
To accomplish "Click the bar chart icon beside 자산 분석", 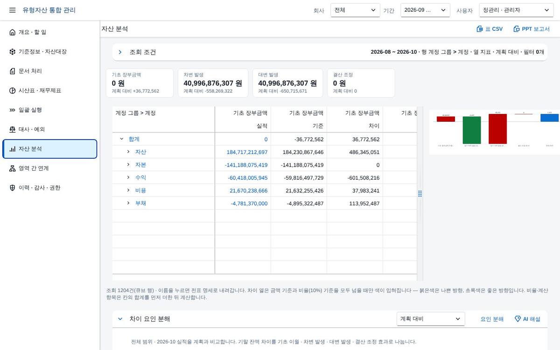I will tap(13, 149).
